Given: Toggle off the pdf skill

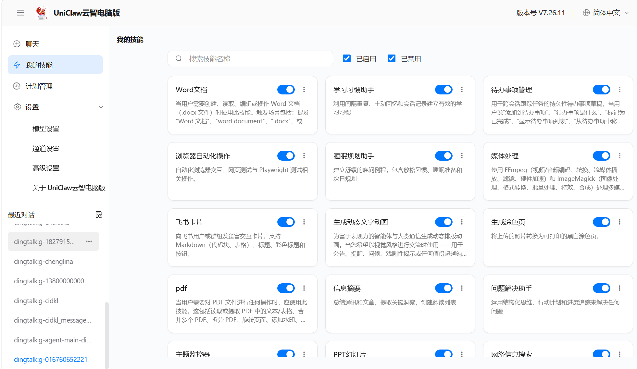Looking at the screenshot, I should (286, 288).
